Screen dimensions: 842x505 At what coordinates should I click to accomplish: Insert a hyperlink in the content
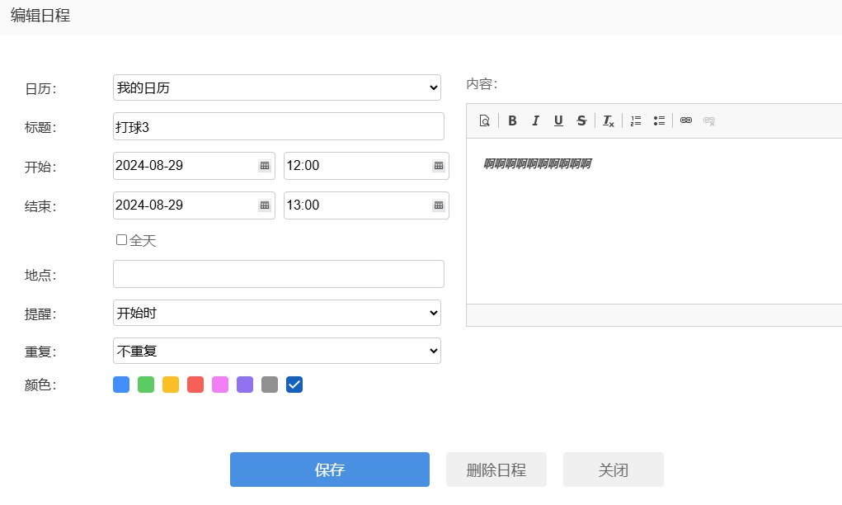coord(686,120)
